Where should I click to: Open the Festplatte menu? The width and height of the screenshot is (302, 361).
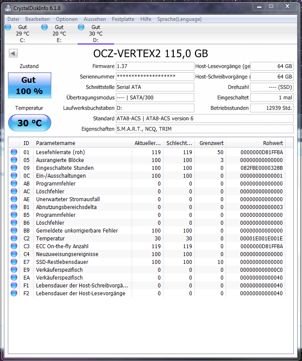click(x=123, y=19)
